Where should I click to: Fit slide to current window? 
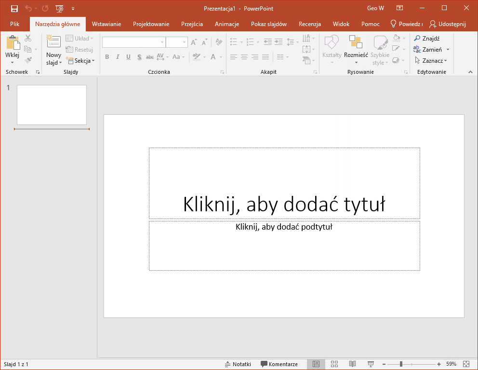pos(466,364)
